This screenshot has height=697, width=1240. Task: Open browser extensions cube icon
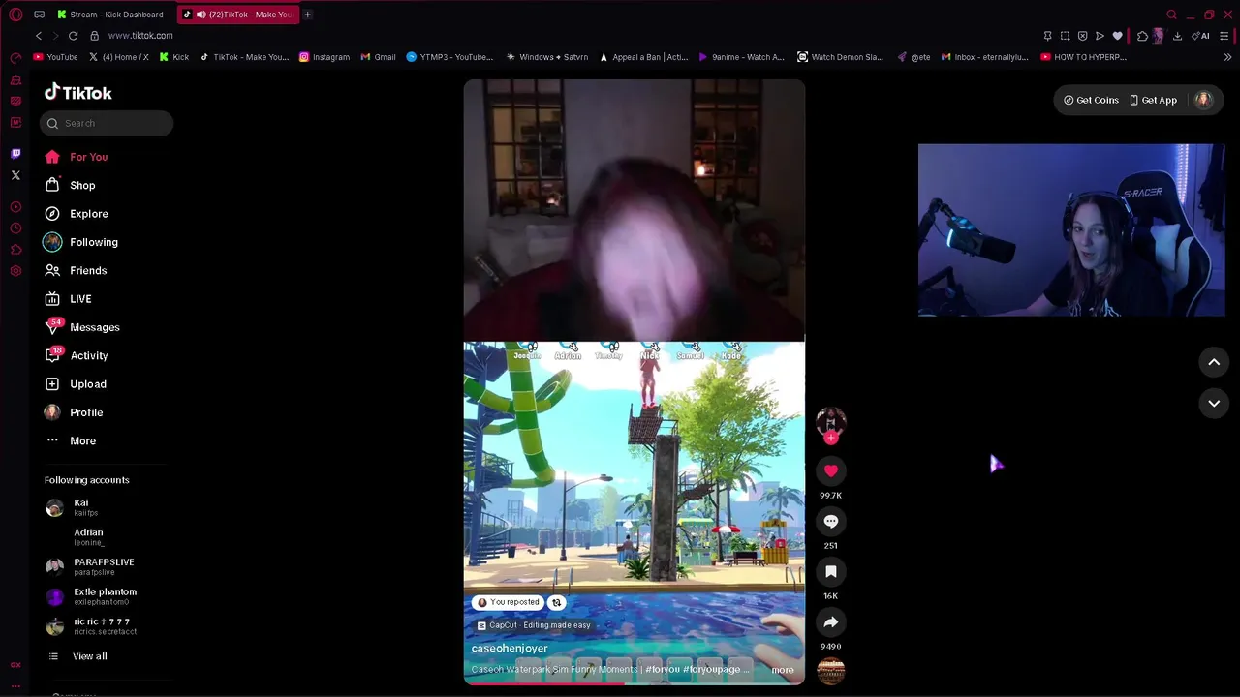pos(1142,36)
